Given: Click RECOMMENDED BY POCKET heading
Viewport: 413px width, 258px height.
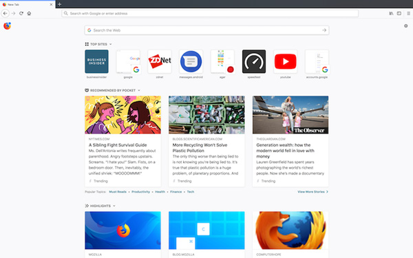Looking at the screenshot, I should (x=113, y=90).
